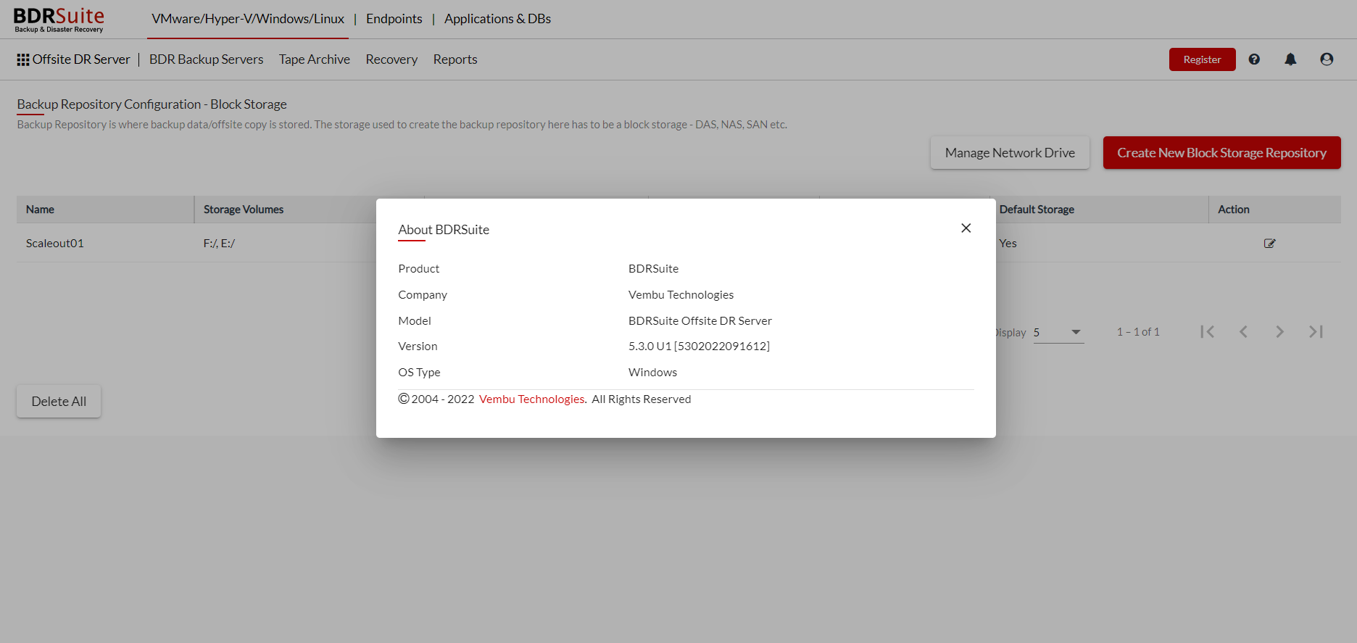Open the notifications bell icon
The height and width of the screenshot is (643, 1357).
click(x=1290, y=59)
